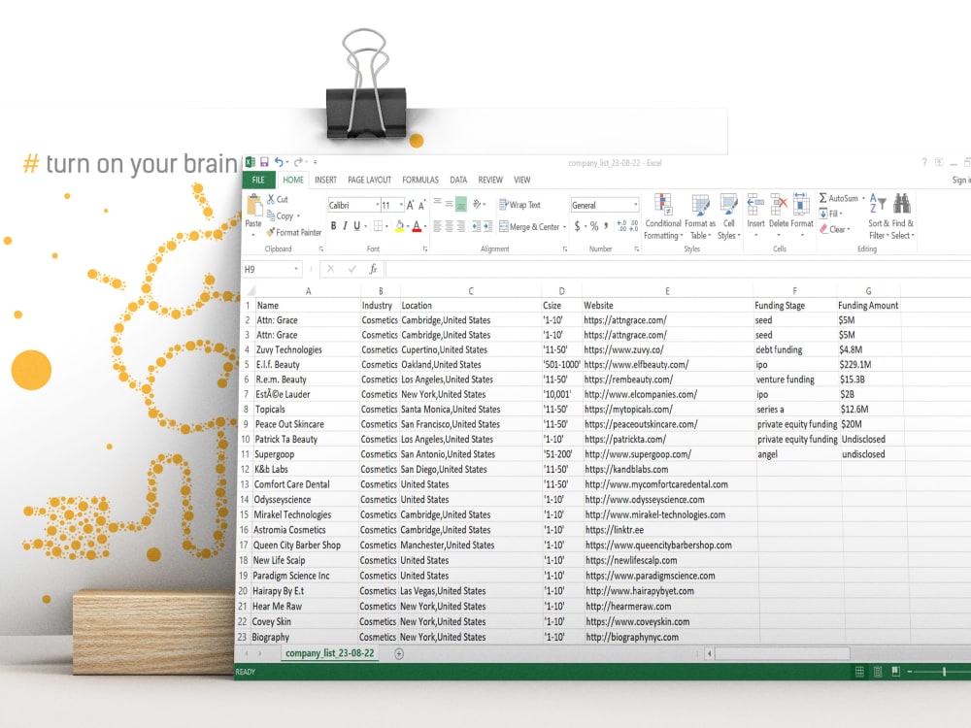The width and height of the screenshot is (971, 728).
Task: Select the Select All corner triangle
Action: (x=251, y=291)
